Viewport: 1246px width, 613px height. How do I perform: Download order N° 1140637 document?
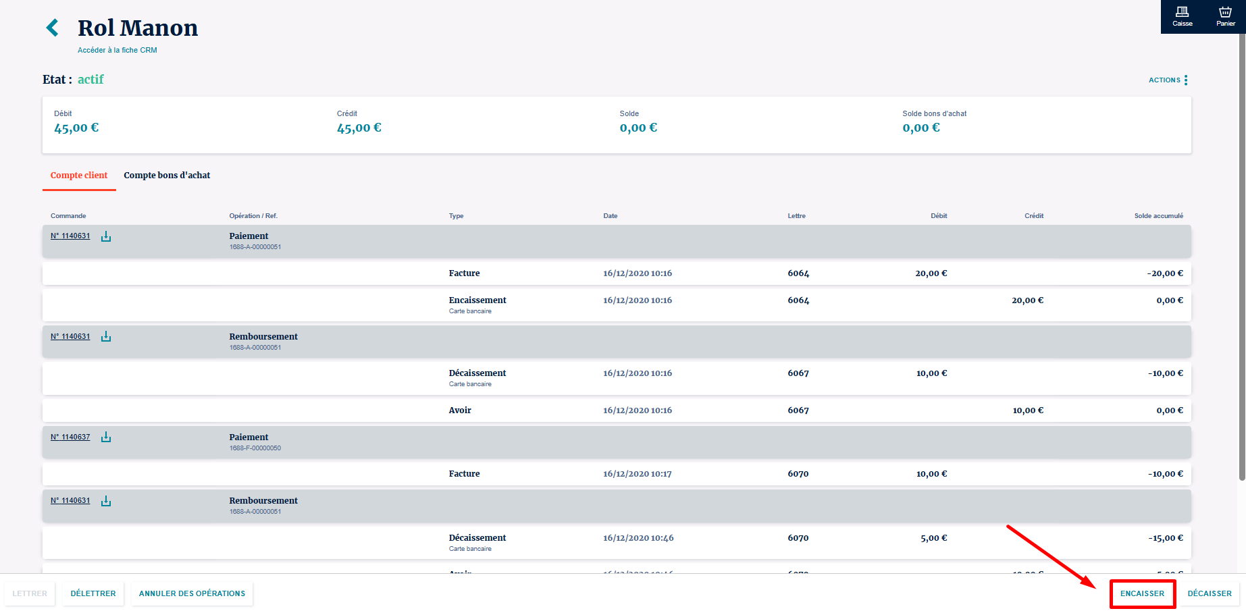[106, 437]
